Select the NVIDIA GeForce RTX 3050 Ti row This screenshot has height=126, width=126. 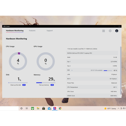click(x=92, y=53)
